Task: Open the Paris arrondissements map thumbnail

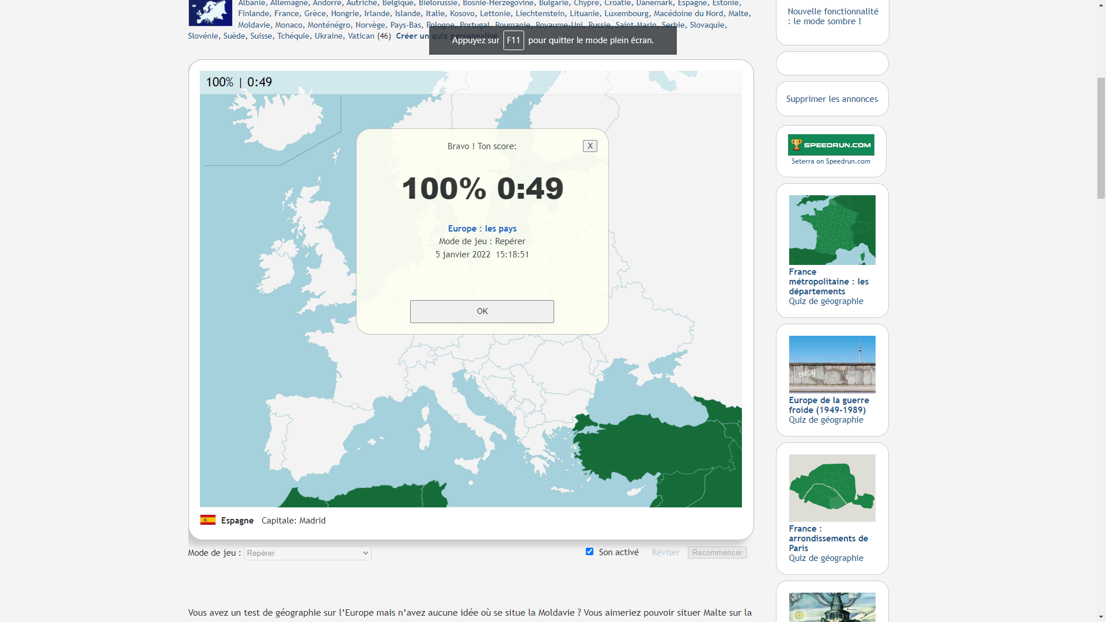Action: point(832,488)
